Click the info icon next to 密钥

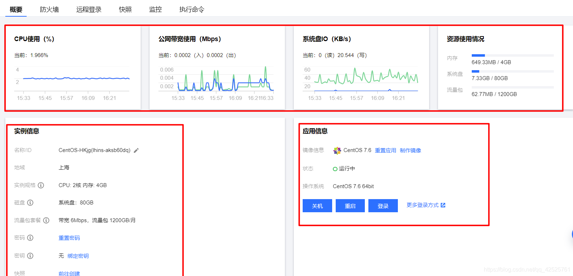[30, 256]
